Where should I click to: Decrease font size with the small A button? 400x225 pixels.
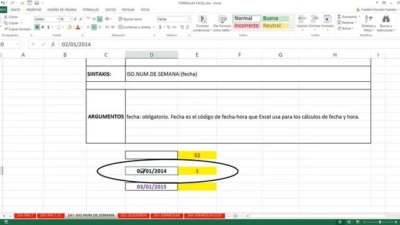81,19
